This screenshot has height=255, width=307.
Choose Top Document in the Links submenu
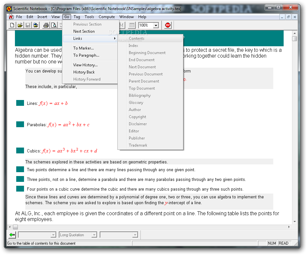point(150,88)
